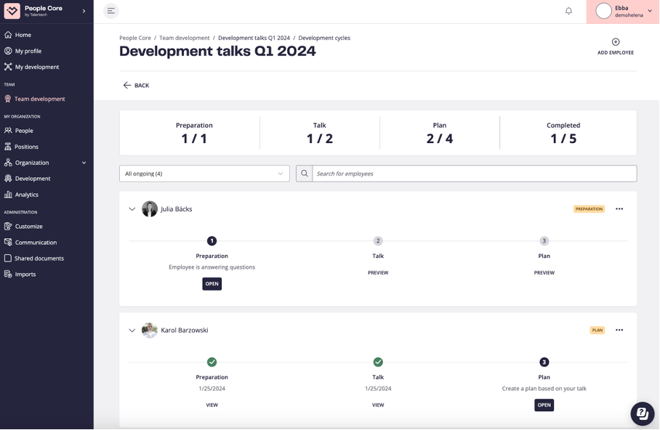
Task: Toggle the hamburger menu icon
Action: 110,11
